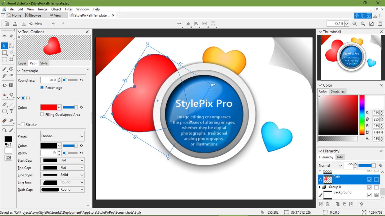Select the arrow selection tool

5,46
